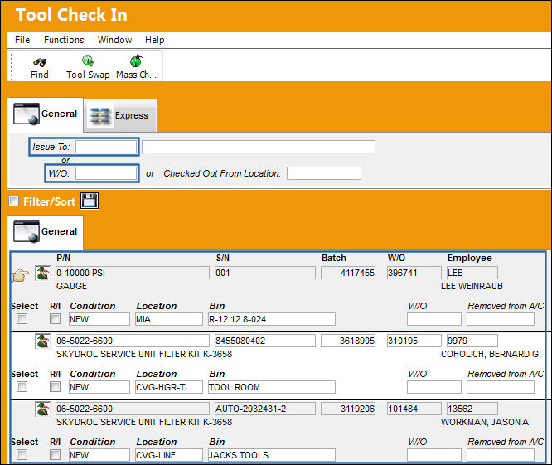The image size is (552, 465).
Task: Switch to the Express tab
Action: (x=120, y=115)
